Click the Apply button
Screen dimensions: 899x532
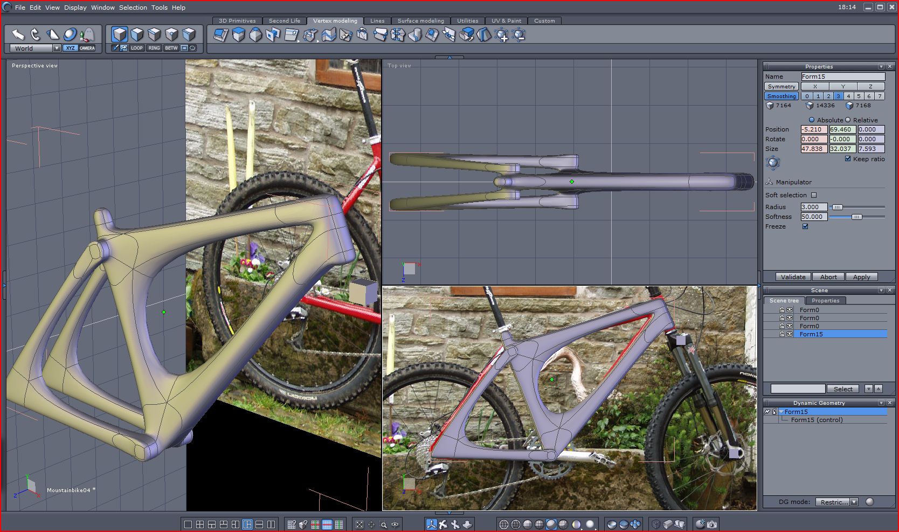click(x=861, y=277)
